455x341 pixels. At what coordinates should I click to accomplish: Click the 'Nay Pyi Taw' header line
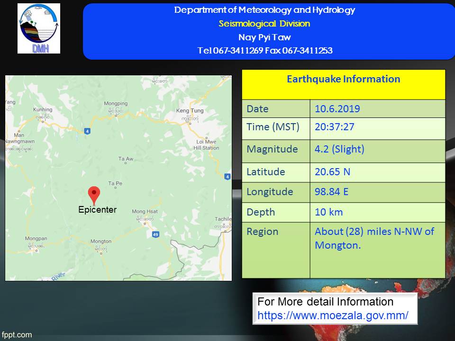264,37
